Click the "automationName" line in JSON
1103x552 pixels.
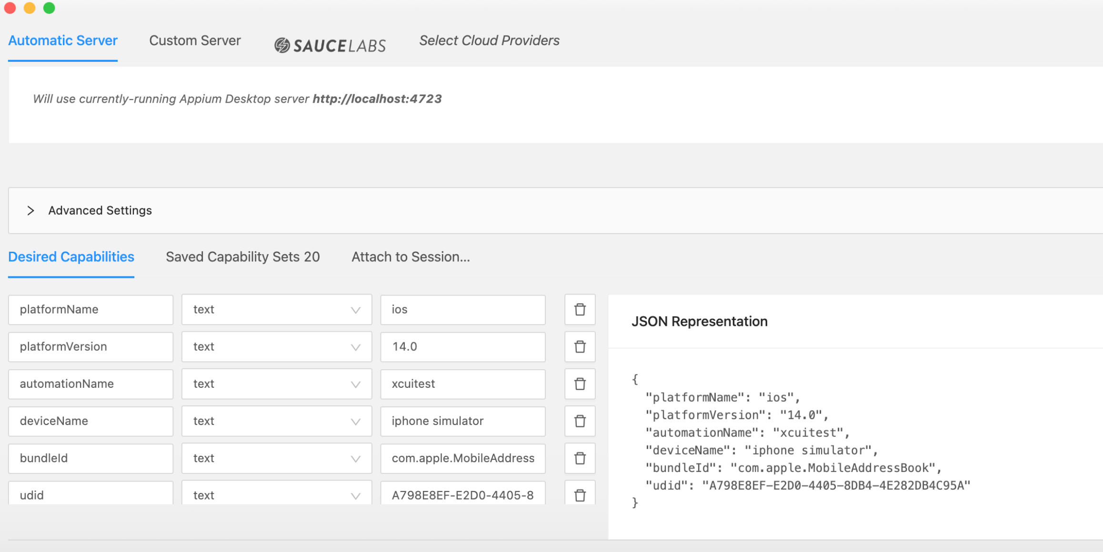[x=747, y=433]
